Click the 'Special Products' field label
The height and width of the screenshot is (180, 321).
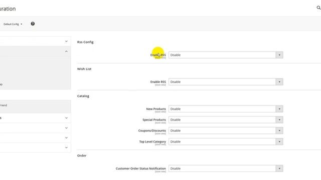click(x=154, y=120)
